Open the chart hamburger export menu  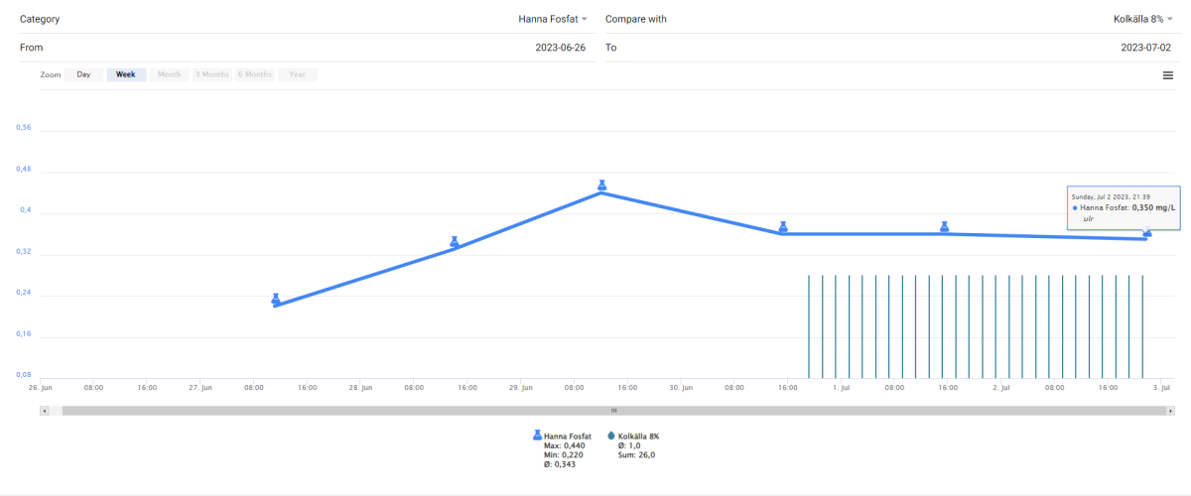1168,74
